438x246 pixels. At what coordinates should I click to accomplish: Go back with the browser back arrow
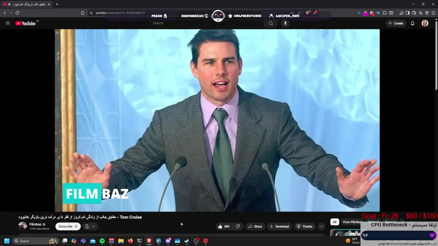click(4, 13)
